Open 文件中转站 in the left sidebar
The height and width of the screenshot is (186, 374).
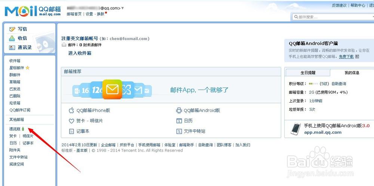pos(18,157)
